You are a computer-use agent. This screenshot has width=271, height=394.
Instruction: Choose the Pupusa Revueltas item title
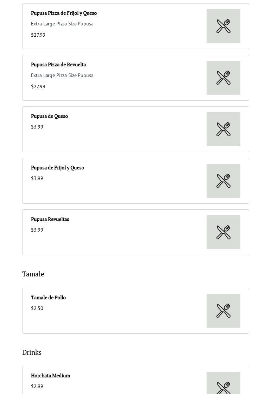50,219
